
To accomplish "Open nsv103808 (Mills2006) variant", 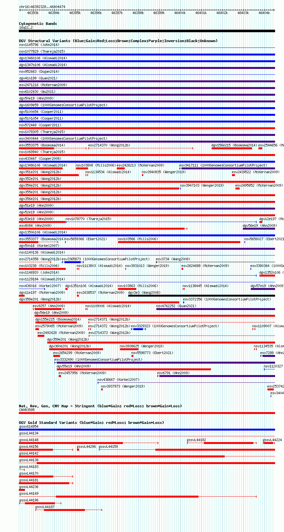I will (96, 165).
